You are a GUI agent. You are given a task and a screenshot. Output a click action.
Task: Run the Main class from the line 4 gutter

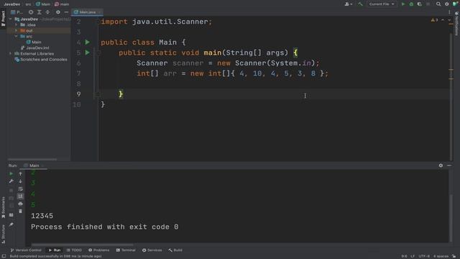pos(88,42)
